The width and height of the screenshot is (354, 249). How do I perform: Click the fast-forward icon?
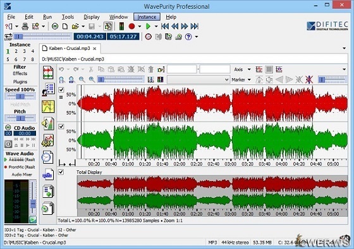pos(185,26)
